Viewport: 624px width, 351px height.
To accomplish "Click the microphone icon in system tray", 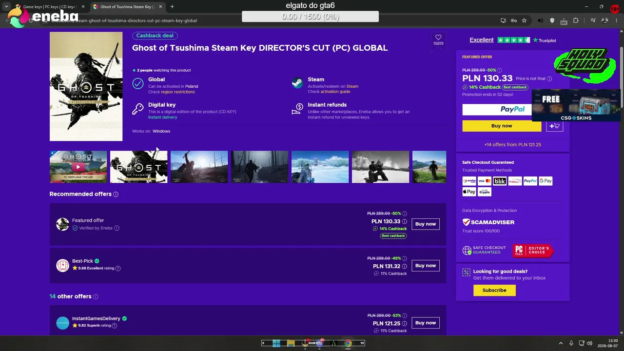I will [571, 343].
